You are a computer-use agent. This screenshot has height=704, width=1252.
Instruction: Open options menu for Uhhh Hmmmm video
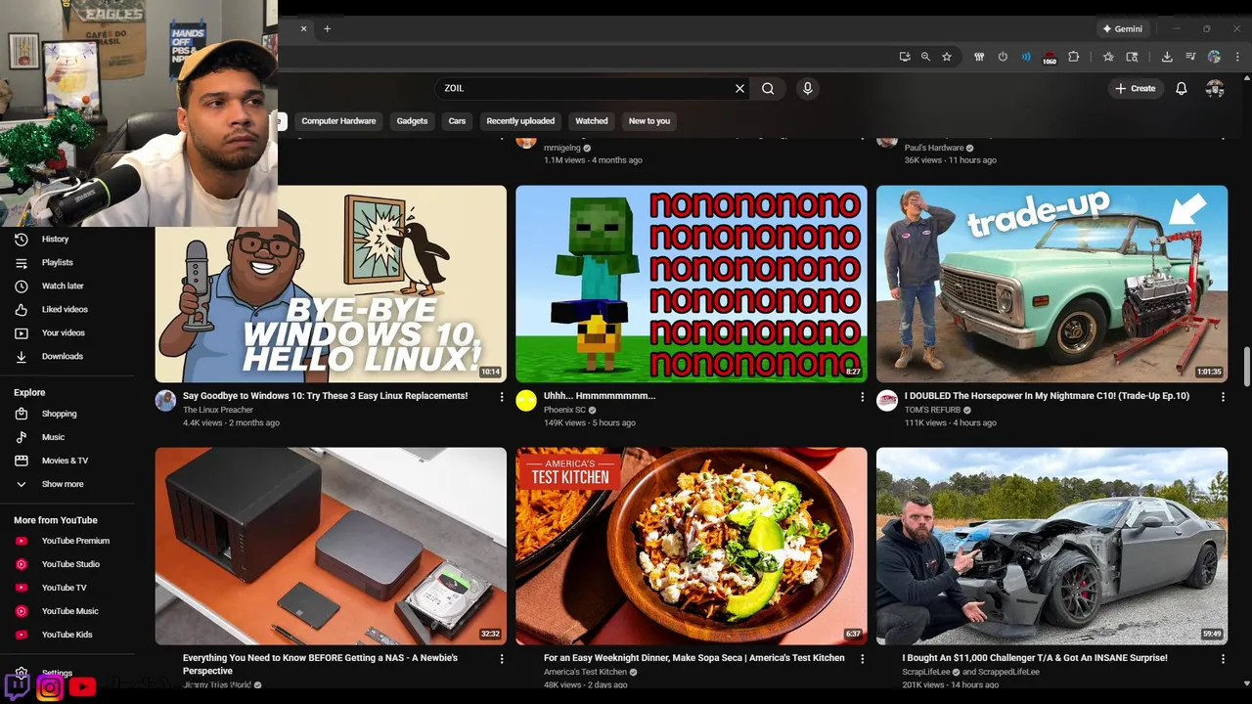862,397
